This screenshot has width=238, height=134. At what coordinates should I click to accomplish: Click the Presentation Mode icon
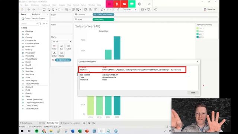coord(149,9)
